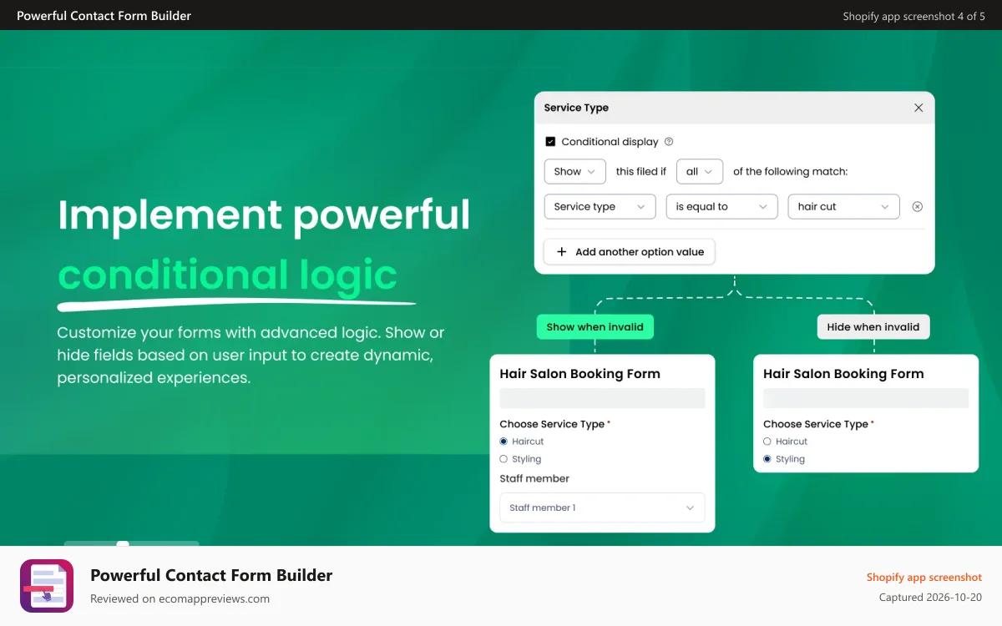The height and width of the screenshot is (626, 1002).
Task: Click "Choose Service Type" label in right form
Action: point(816,424)
